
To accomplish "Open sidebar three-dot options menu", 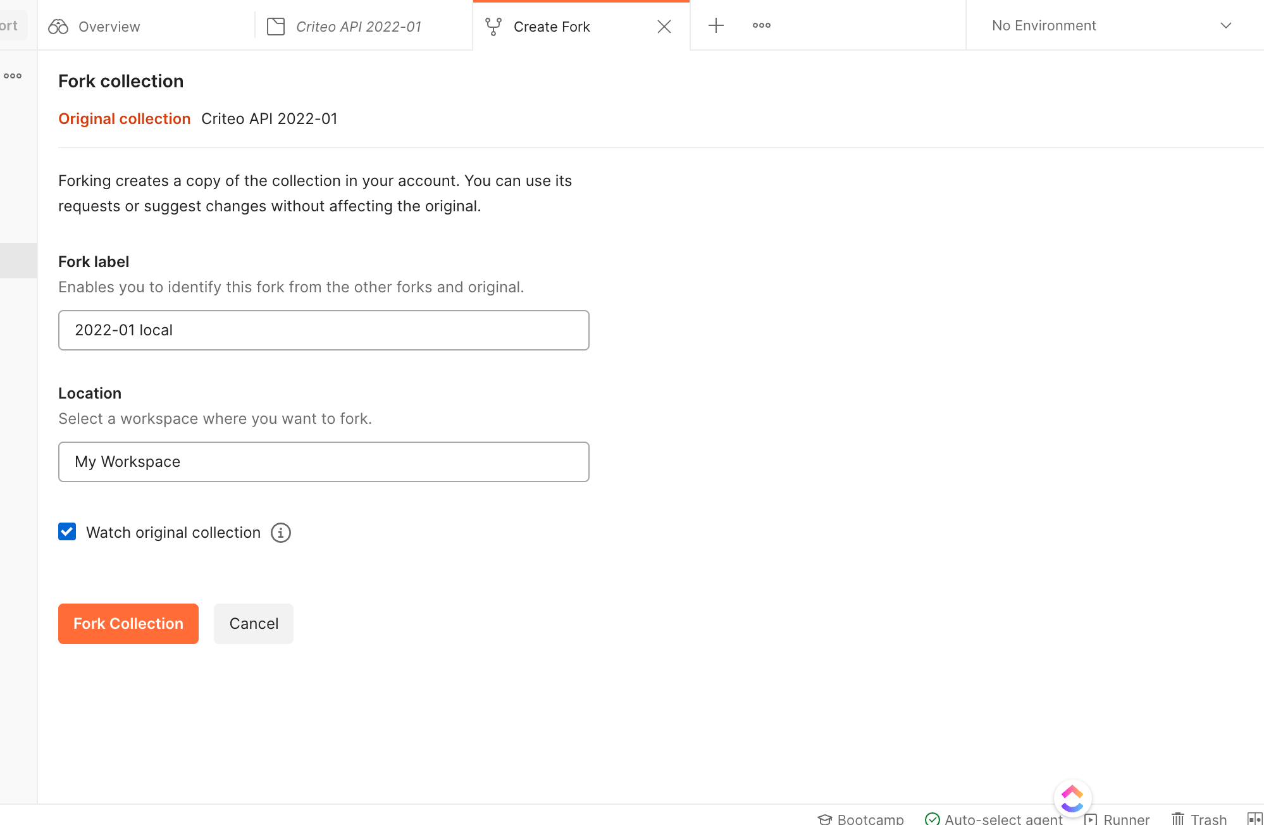I will pos(13,76).
